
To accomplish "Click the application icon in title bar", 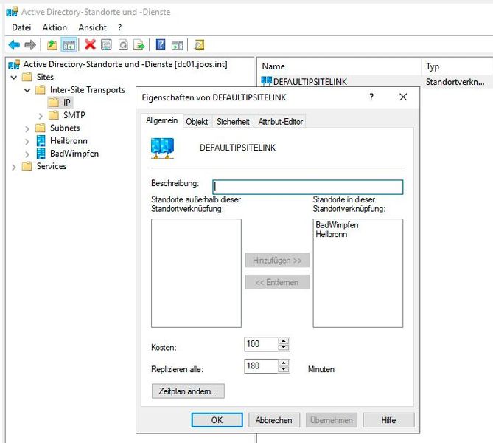I will (12, 12).
